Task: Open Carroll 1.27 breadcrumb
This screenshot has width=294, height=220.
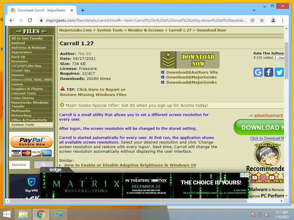Action: point(180,30)
